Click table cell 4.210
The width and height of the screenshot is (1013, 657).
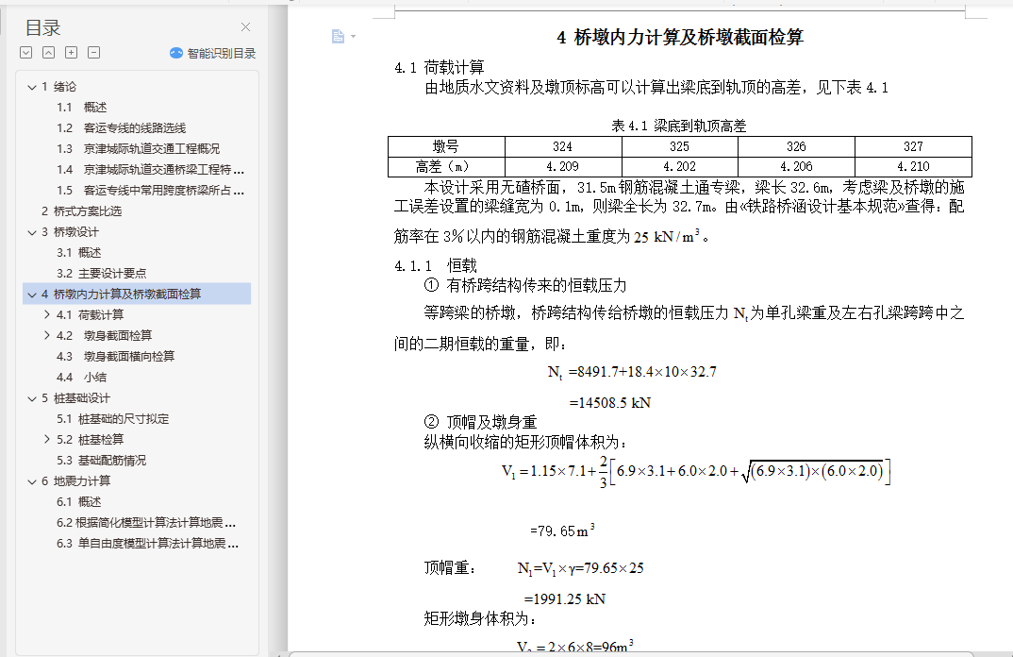pyautogui.click(x=914, y=167)
